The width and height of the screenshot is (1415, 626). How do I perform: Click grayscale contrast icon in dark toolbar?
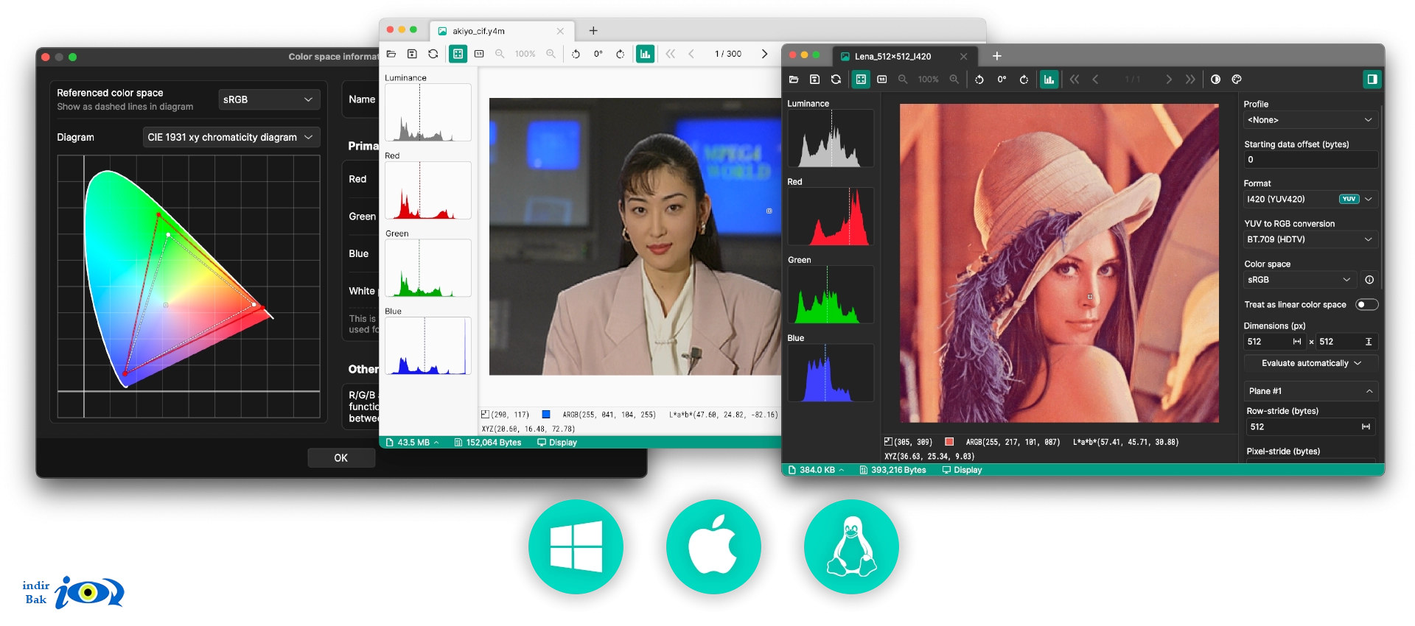[1215, 80]
